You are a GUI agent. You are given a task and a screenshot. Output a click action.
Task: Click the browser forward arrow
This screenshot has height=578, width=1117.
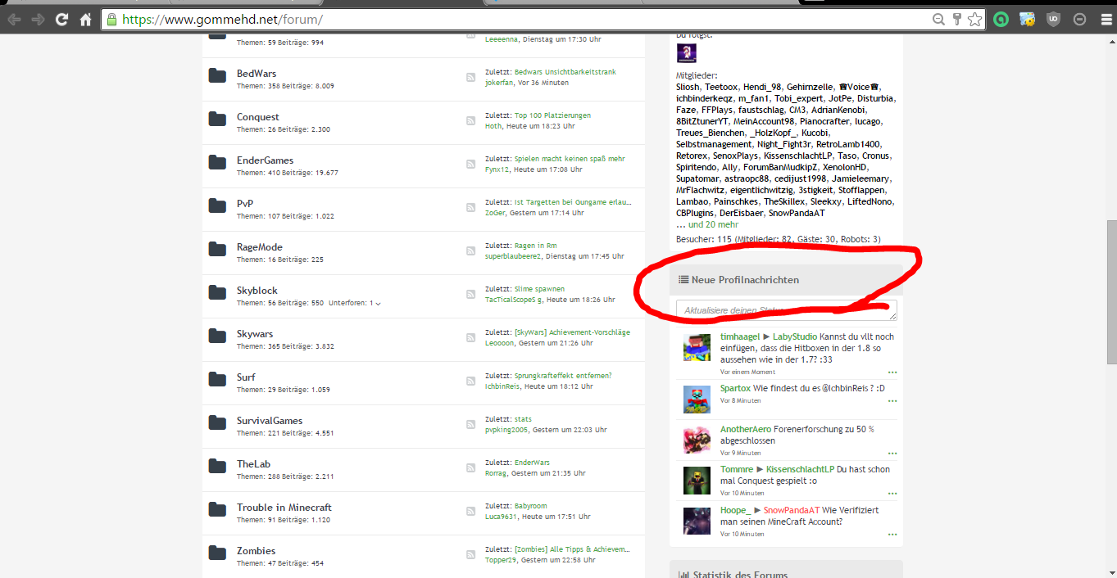click(38, 19)
